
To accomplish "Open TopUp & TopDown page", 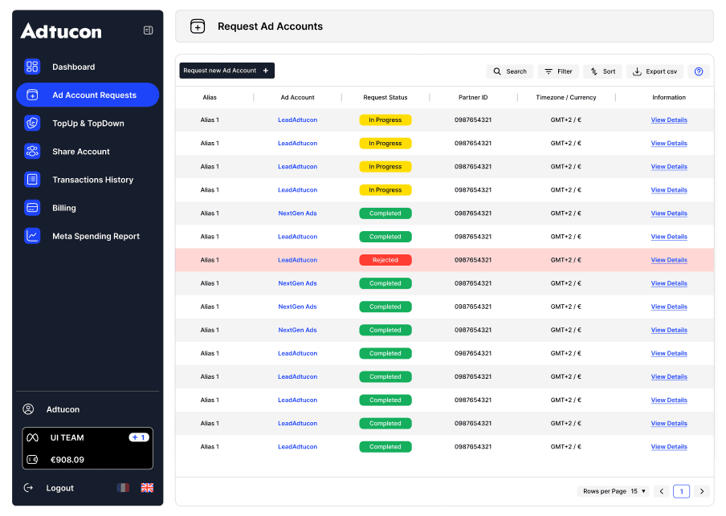I will coord(88,123).
